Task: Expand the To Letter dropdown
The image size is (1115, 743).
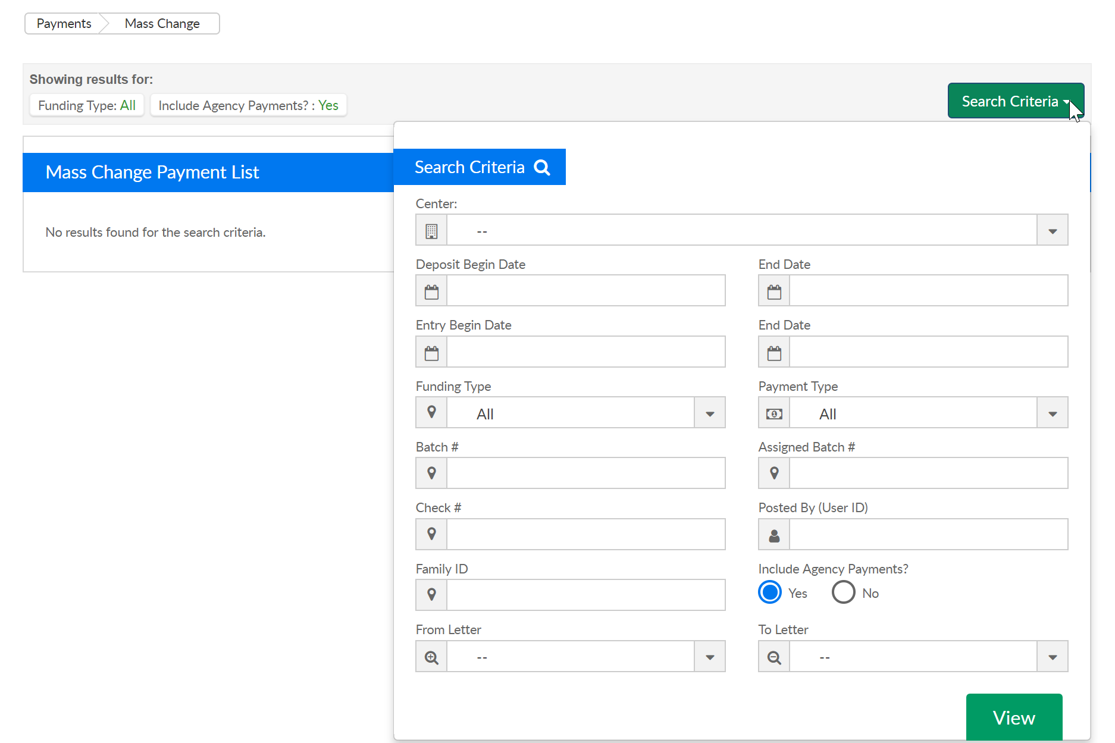Action: 1052,657
